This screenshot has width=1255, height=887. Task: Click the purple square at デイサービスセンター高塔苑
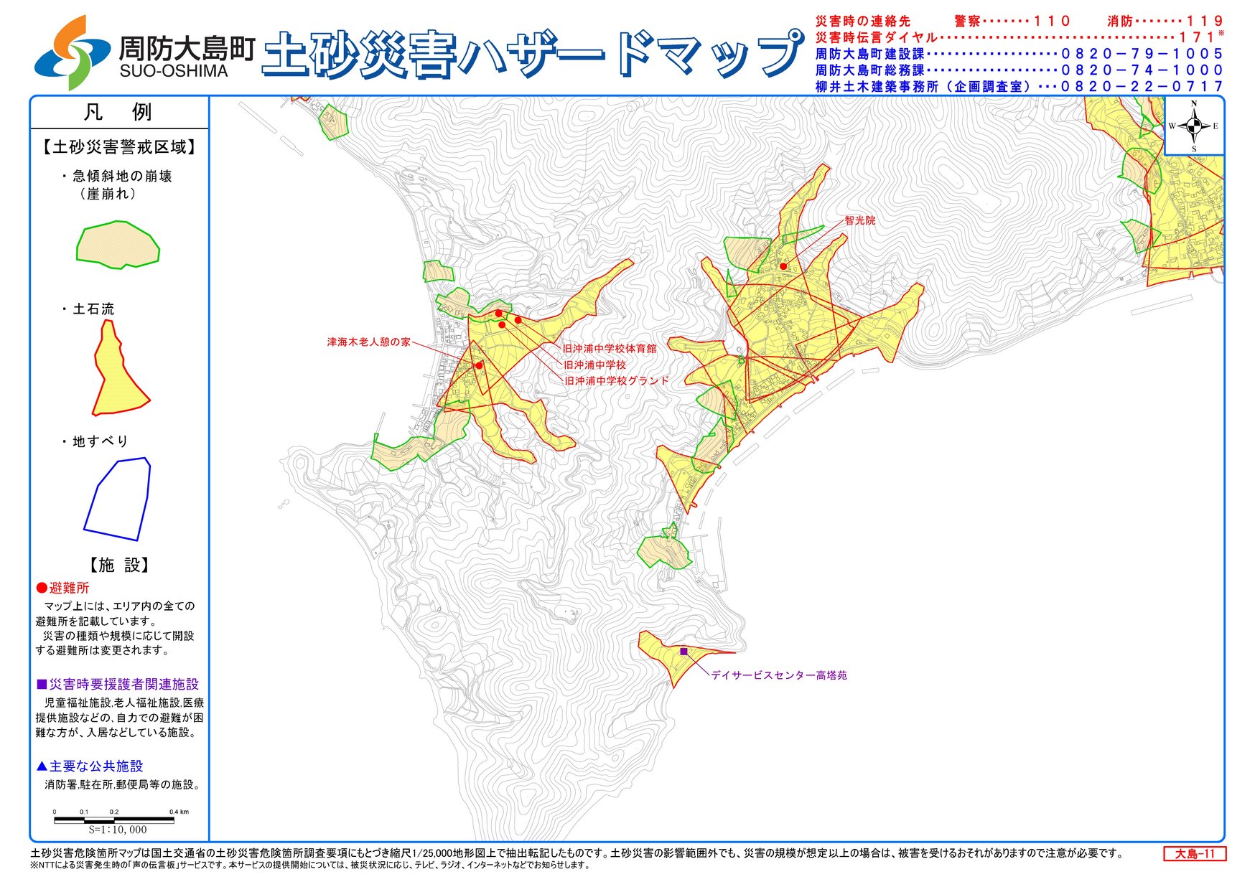[x=684, y=652]
